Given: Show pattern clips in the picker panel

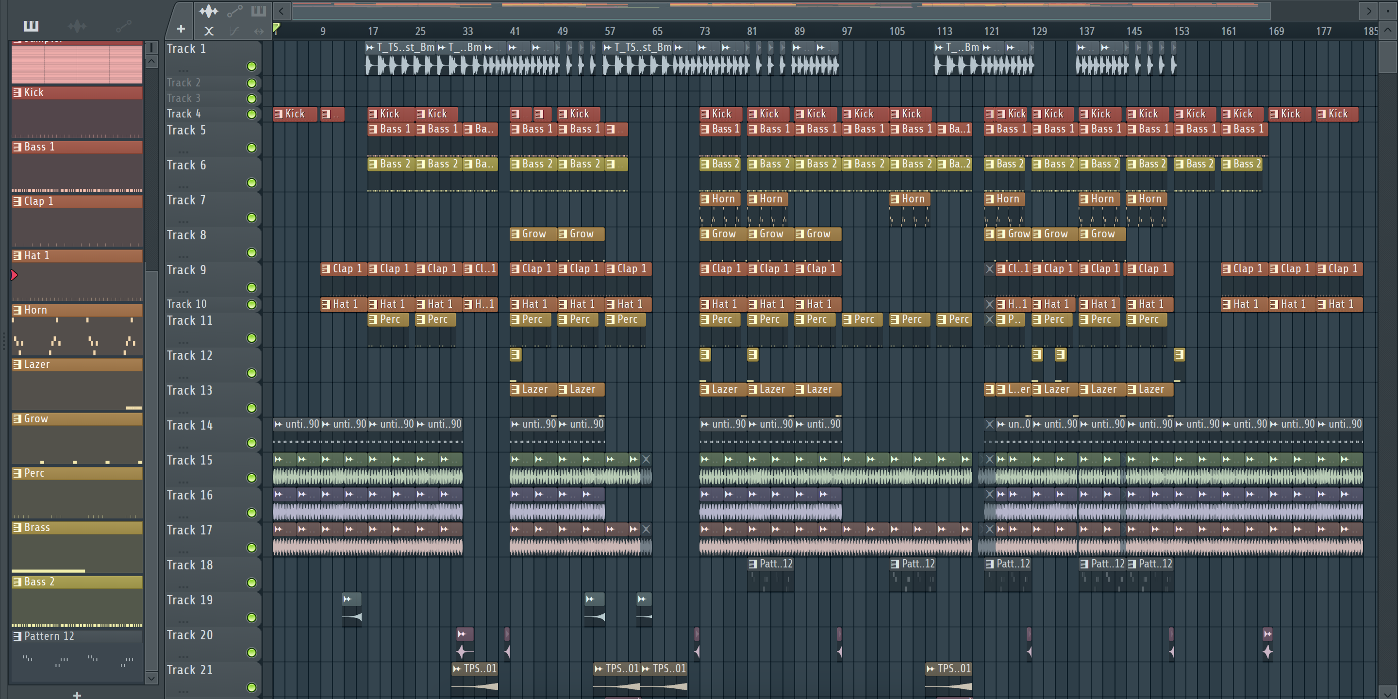Looking at the screenshot, I should coord(31,26).
